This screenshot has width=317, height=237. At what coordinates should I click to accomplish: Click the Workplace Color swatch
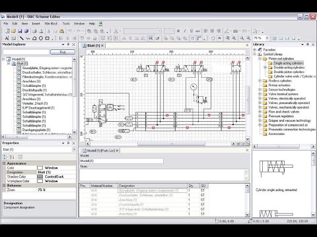(x=40, y=181)
